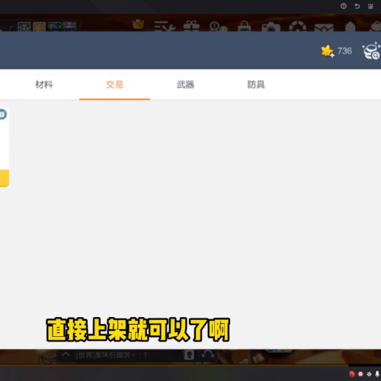
Task: Click the headset icon in chat bar
Action: (x=208, y=354)
